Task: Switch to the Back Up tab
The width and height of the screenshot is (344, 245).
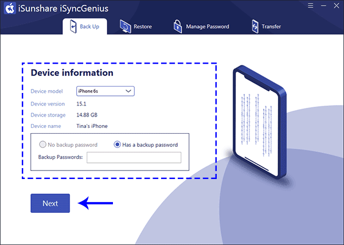Action: tap(85, 26)
